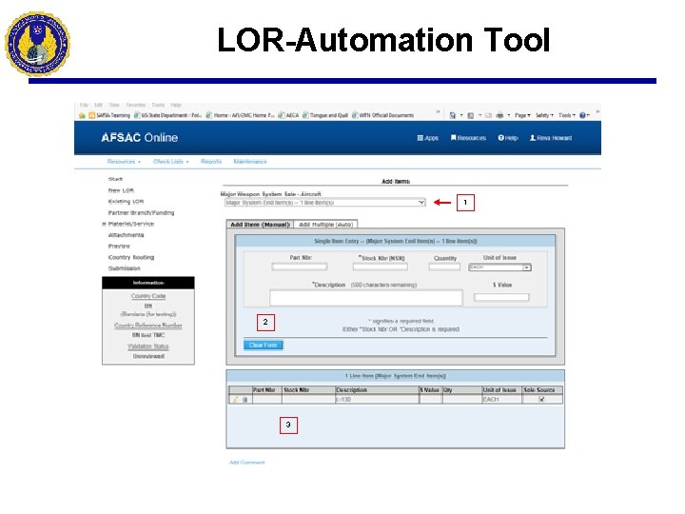Click the edit pencil icon in the C-130 row
The height and width of the screenshot is (514, 685).
coord(235,400)
